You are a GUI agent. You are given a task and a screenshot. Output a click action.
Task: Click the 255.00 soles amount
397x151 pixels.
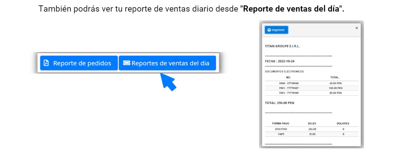[312, 129]
